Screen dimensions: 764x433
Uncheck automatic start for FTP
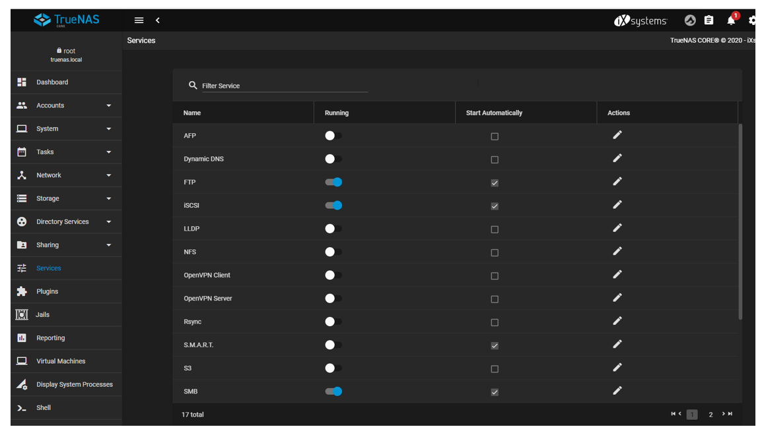pos(495,183)
